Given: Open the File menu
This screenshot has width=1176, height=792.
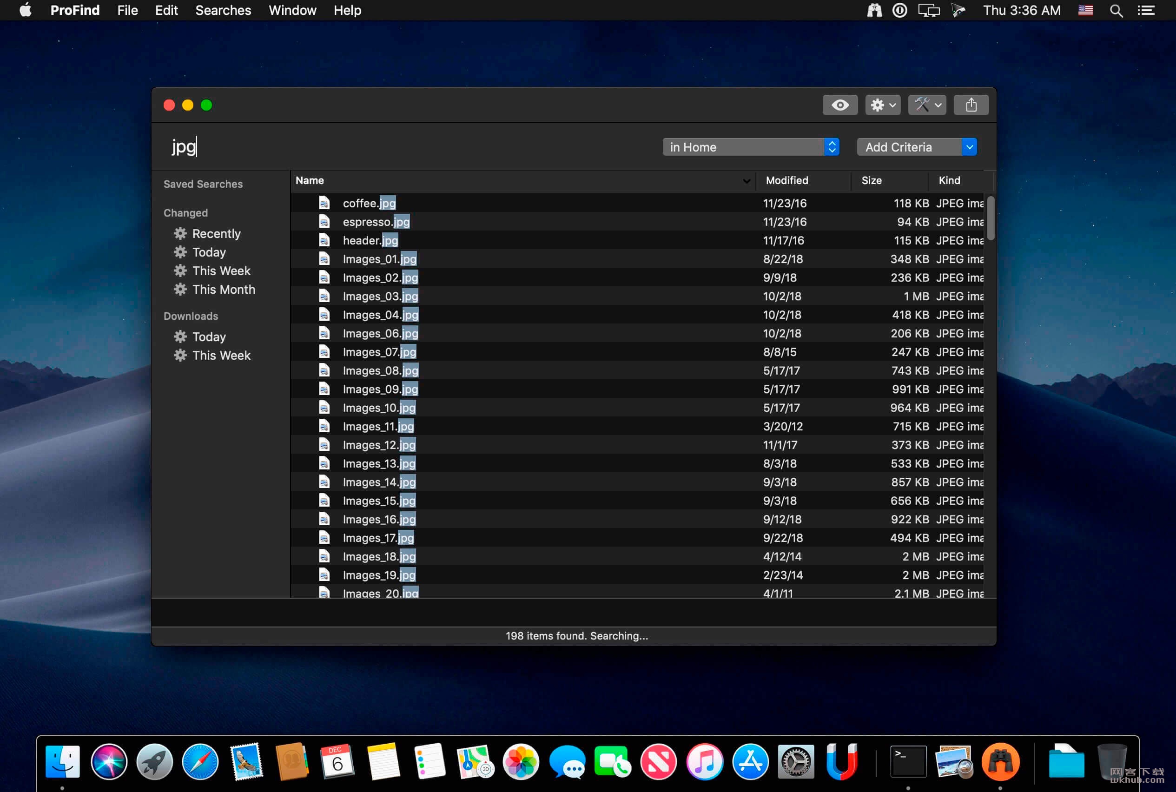Looking at the screenshot, I should pos(127,10).
